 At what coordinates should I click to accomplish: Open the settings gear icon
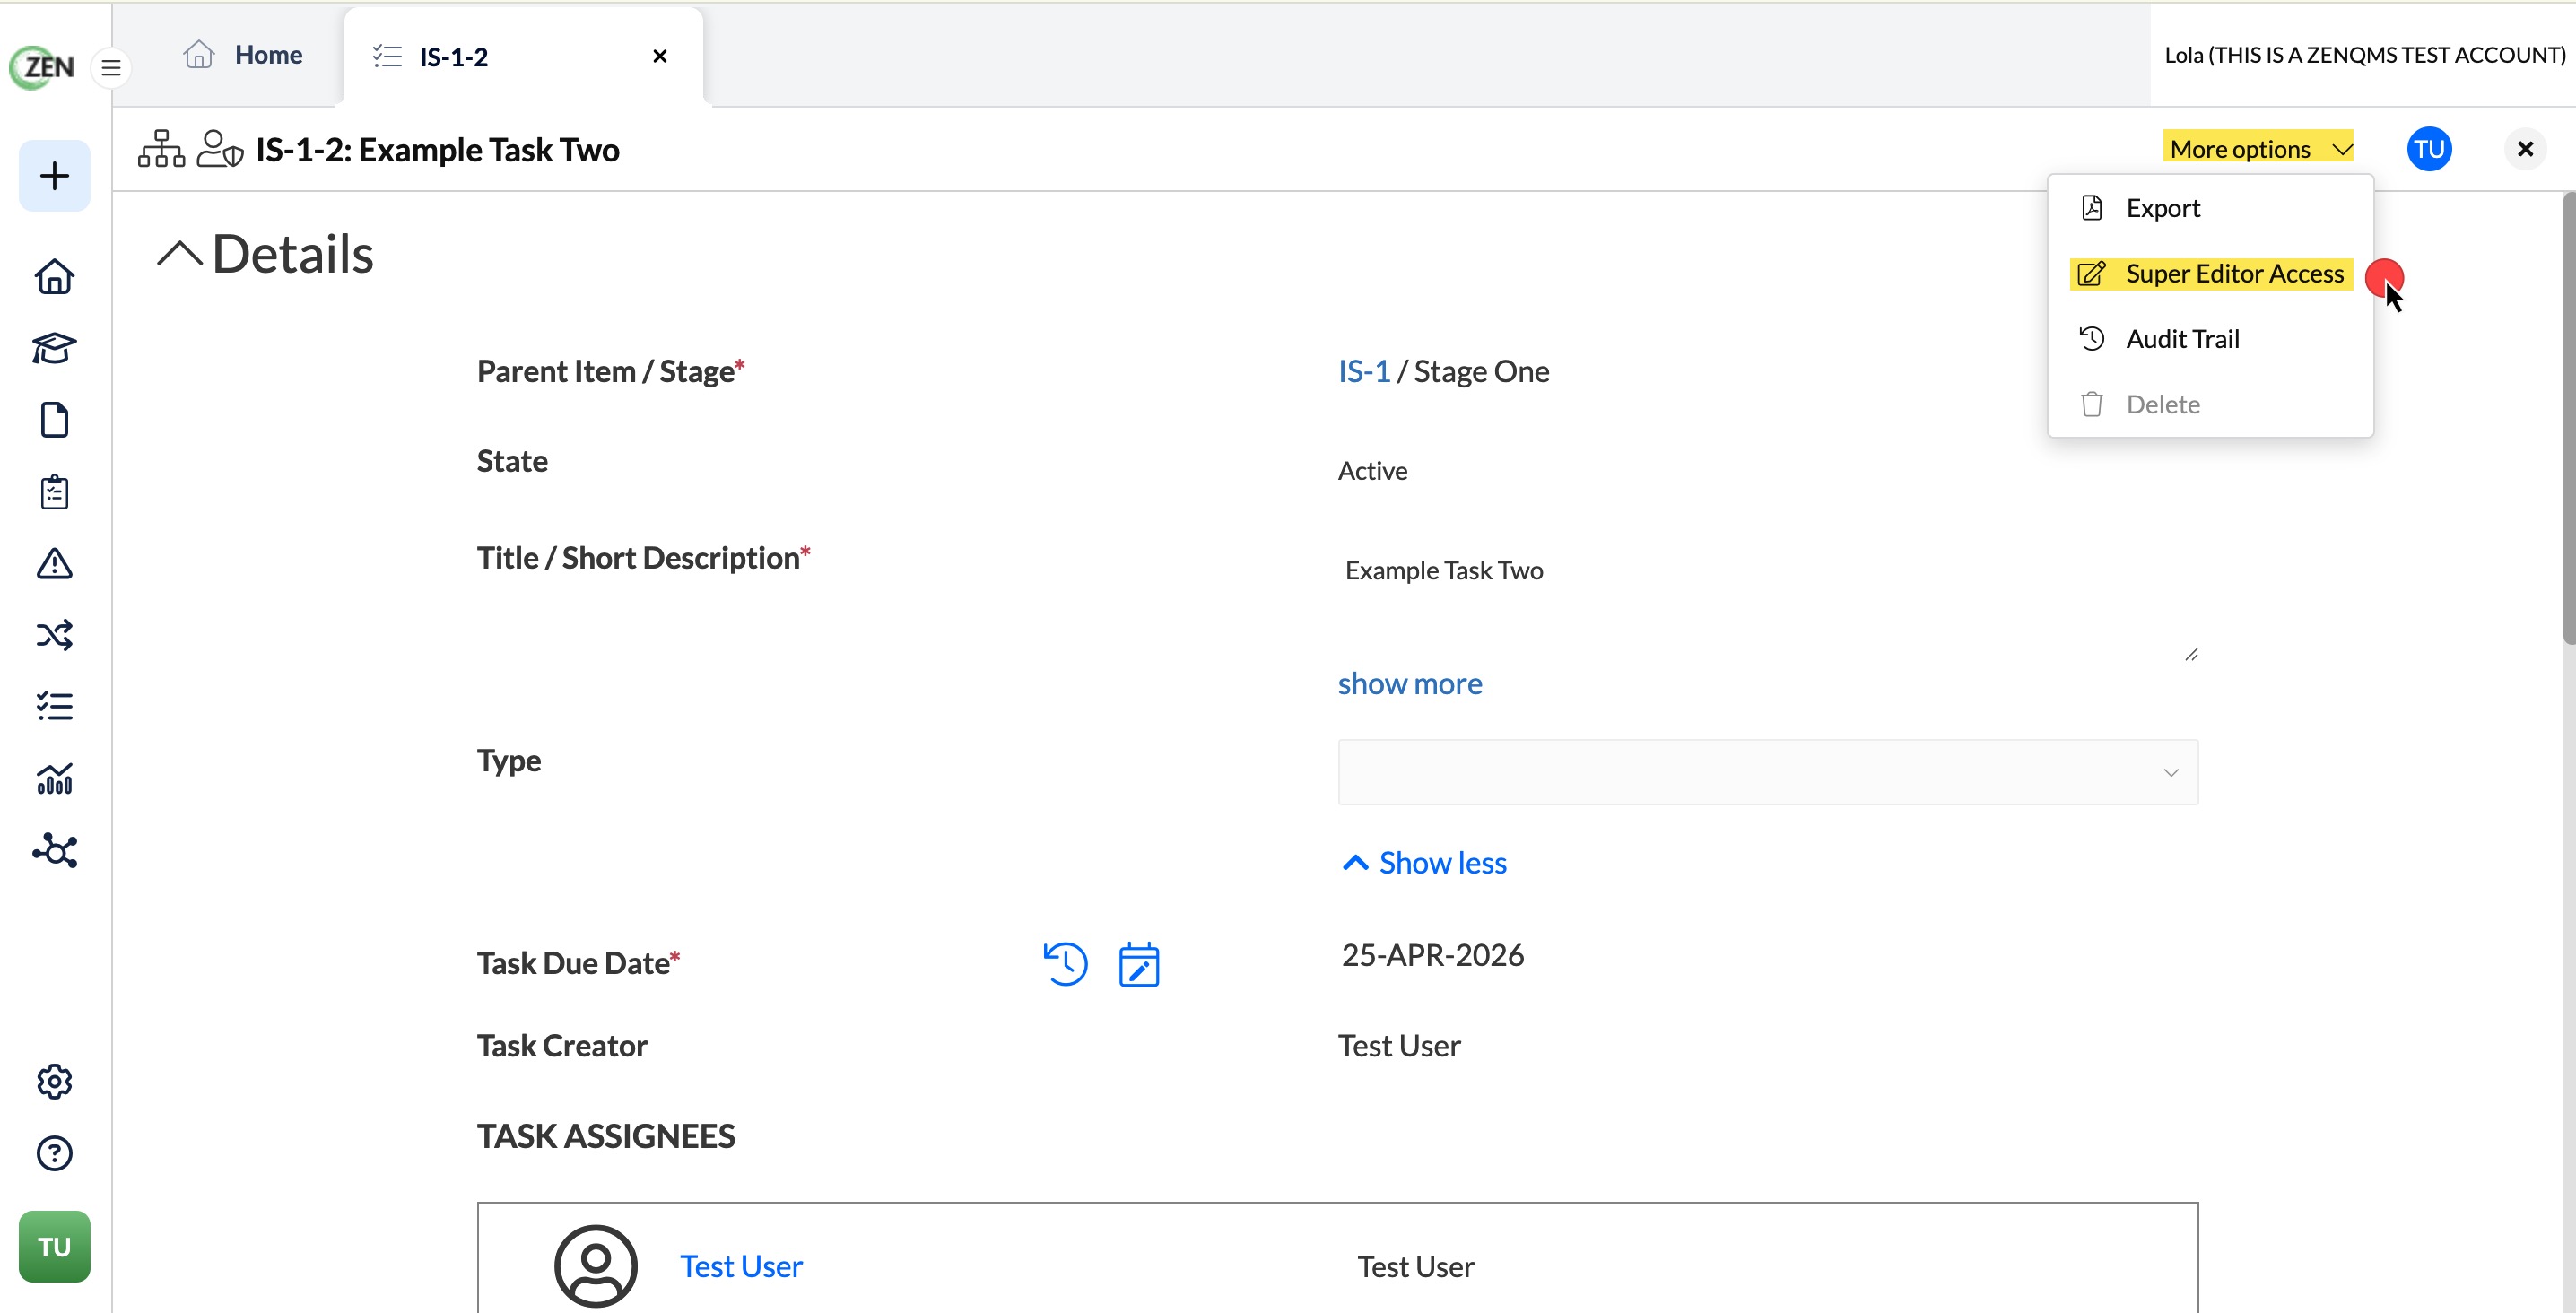pyautogui.click(x=54, y=1082)
